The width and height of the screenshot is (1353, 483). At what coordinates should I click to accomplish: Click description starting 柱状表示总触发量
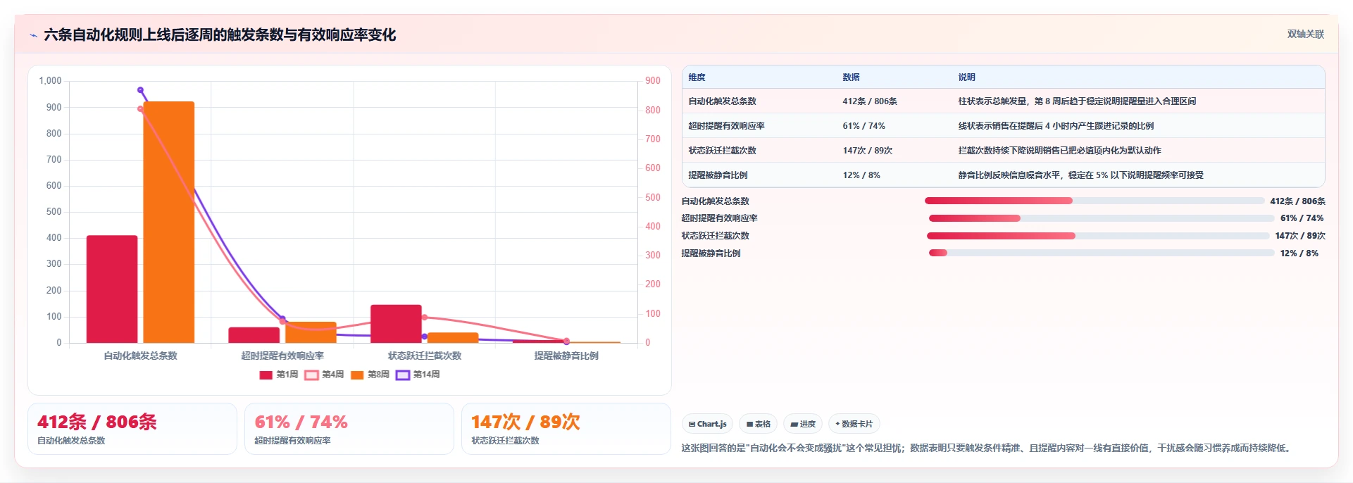coord(1077,101)
